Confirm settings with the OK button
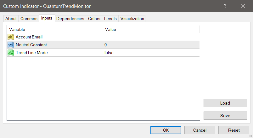The width and height of the screenshot is (253, 138). pyautogui.click(x=166, y=130)
